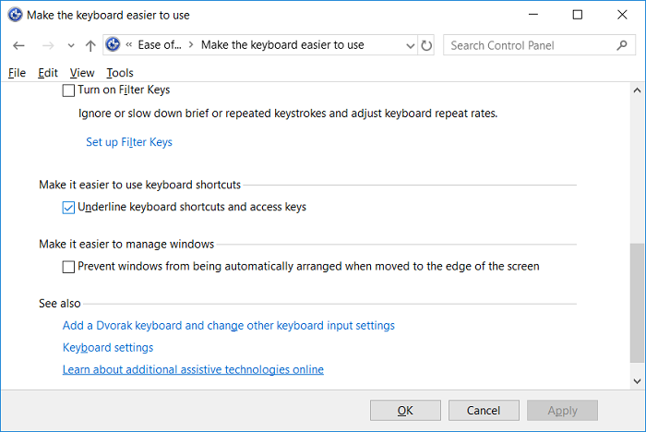Enable Prevent windows from being automatically arranged
The width and height of the screenshot is (646, 432).
68,267
